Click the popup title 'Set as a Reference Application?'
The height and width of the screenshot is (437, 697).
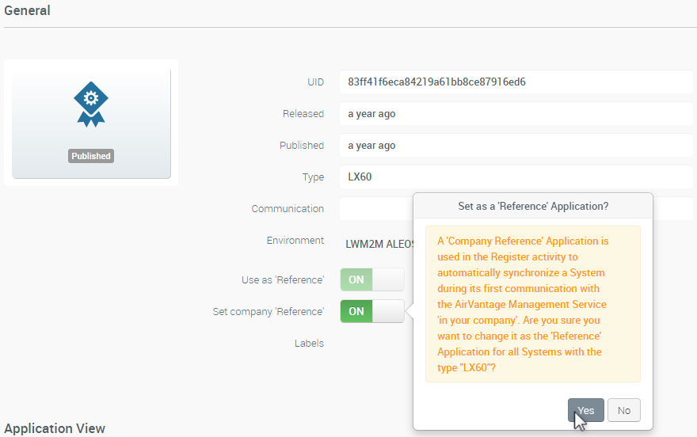[533, 206]
